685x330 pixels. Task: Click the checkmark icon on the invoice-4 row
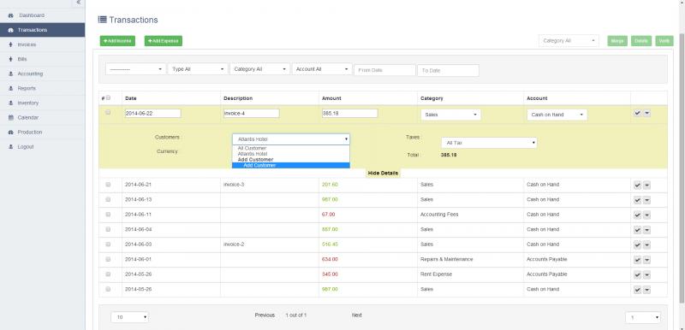(637, 113)
